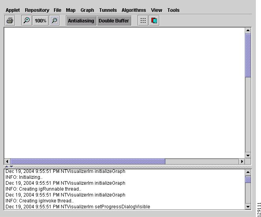This screenshot has height=217, width=261.
Task: Open the Map menu
Action: [71, 10]
